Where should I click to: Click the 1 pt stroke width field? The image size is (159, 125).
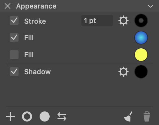pyautogui.click(x=97, y=21)
